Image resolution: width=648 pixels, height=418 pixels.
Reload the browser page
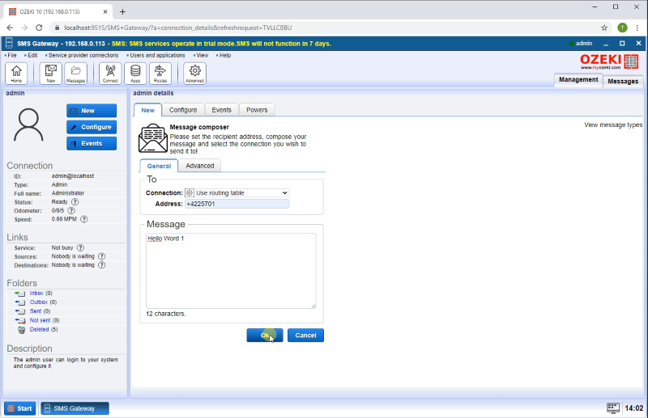[x=39, y=27]
